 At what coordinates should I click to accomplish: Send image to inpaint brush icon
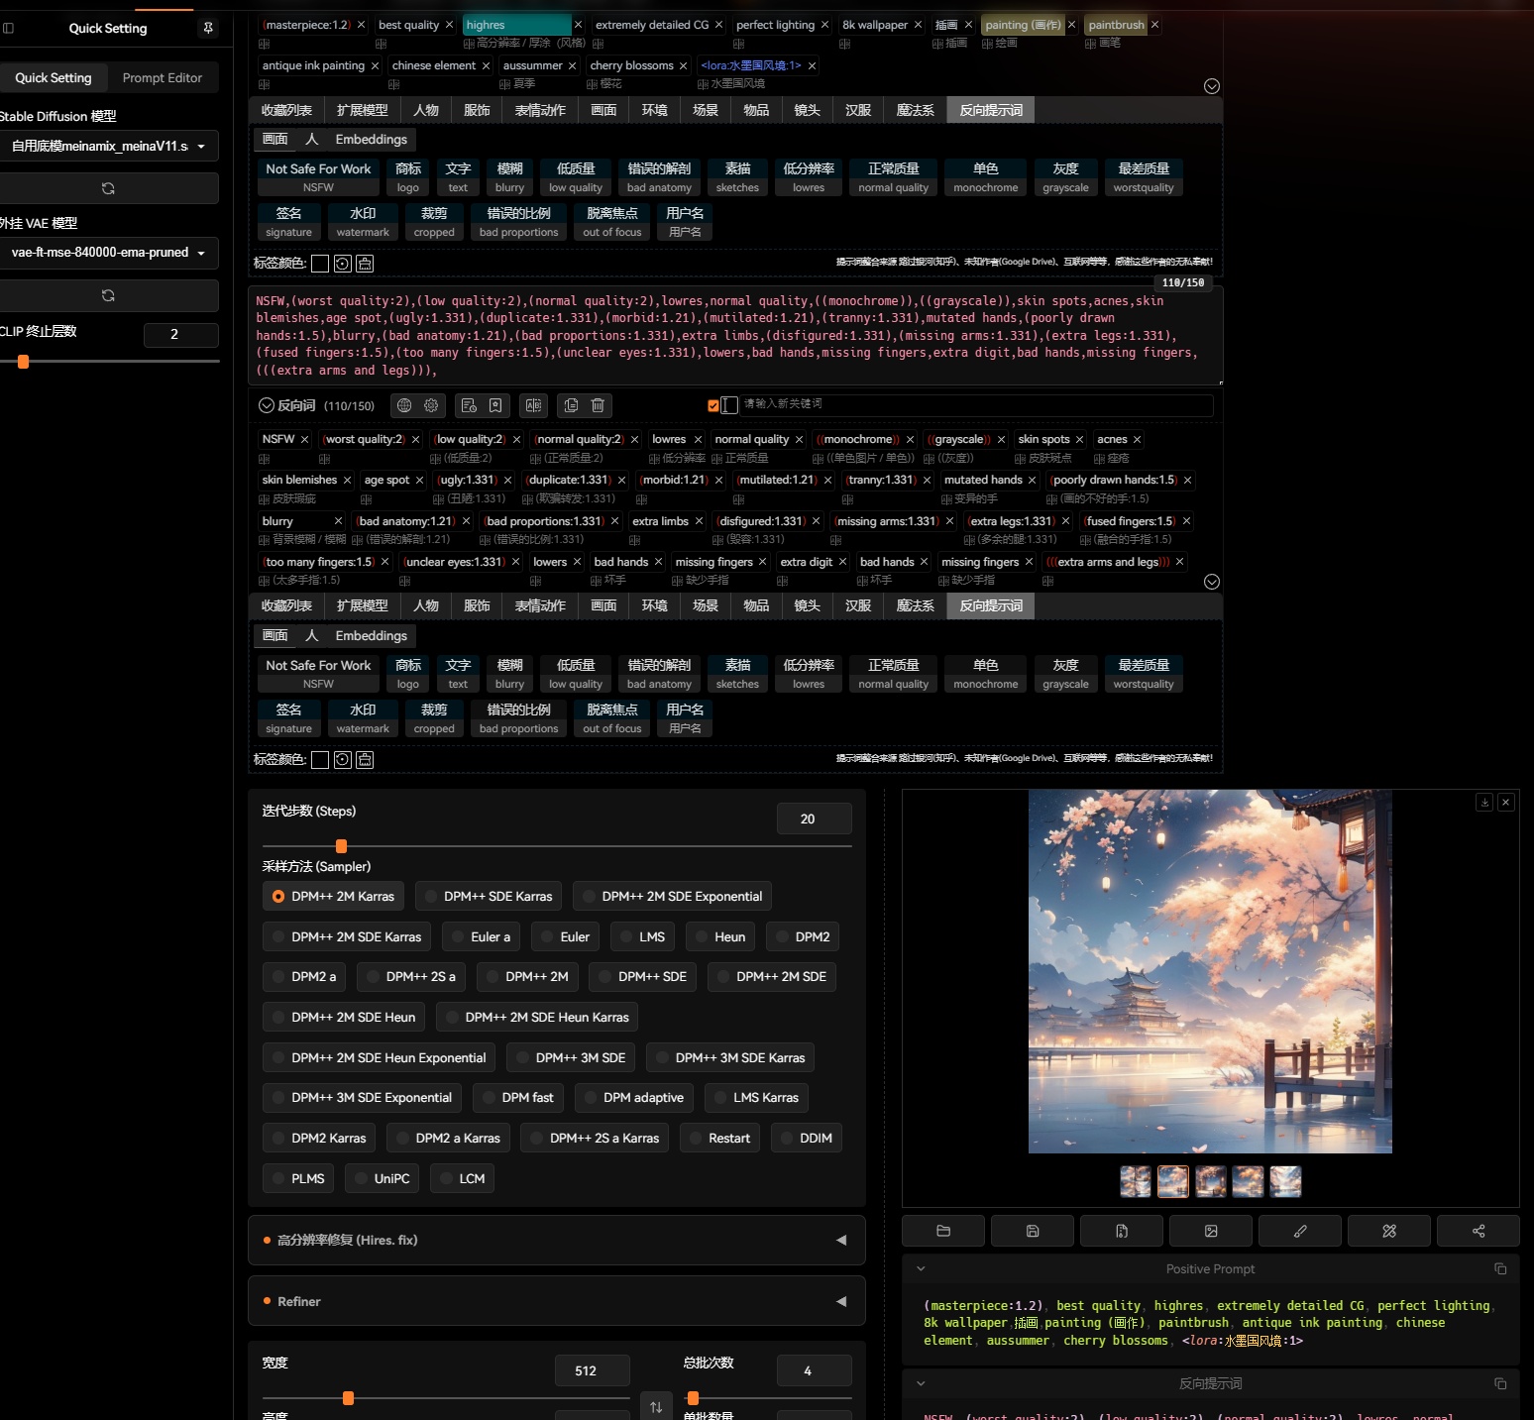[x=1300, y=1231]
